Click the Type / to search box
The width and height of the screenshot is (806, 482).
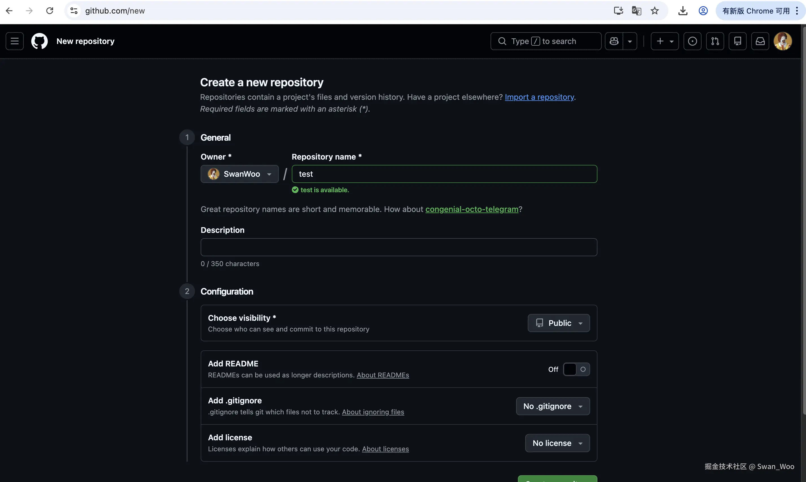pyautogui.click(x=546, y=41)
